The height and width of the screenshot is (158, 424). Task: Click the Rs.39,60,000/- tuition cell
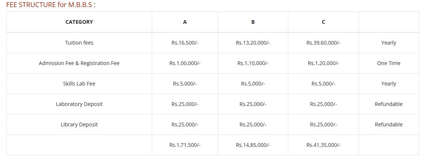pos(324,43)
